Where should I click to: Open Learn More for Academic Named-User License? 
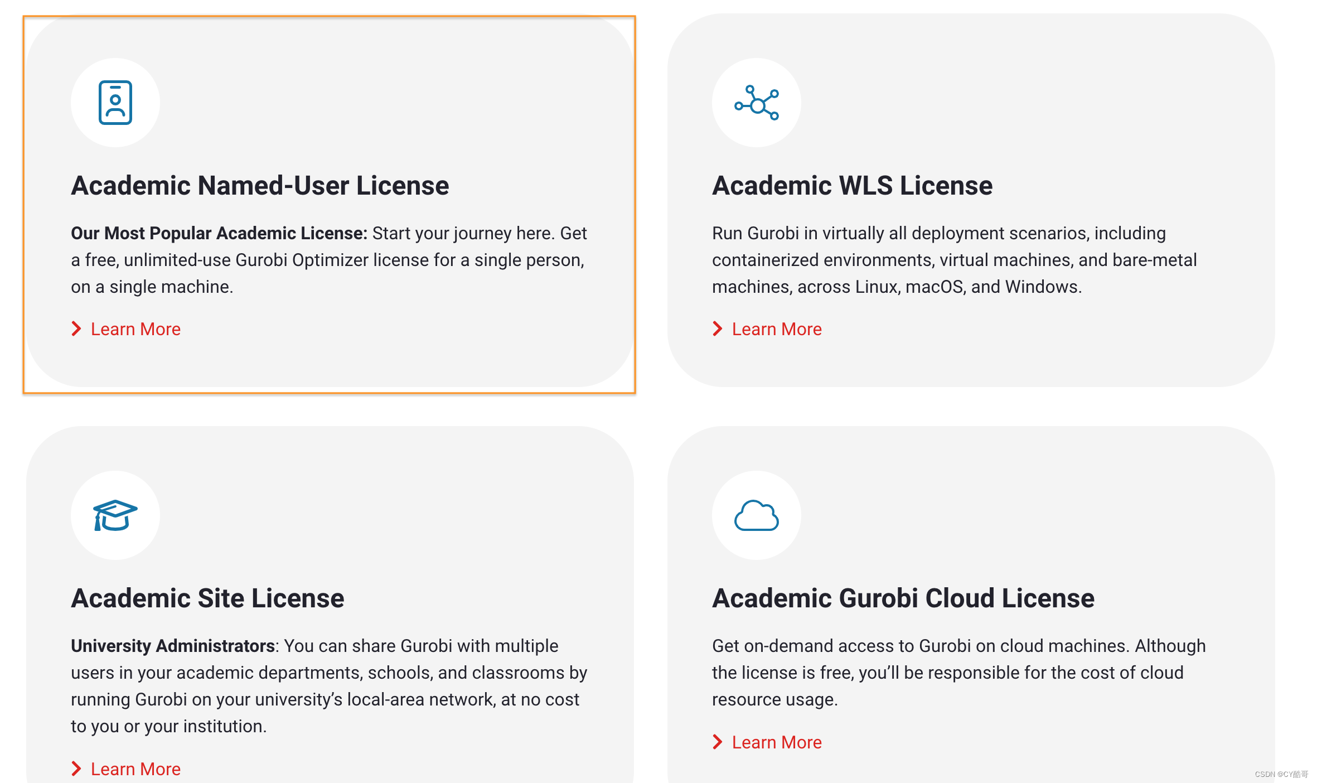(x=135, y=329)
